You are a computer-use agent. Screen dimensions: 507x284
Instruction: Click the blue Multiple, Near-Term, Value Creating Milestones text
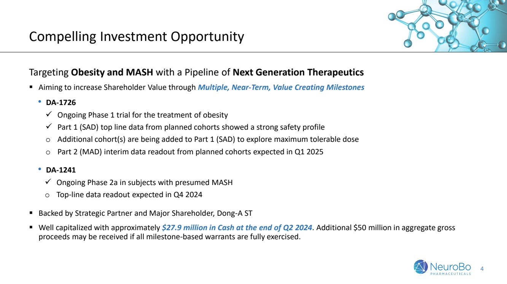[281, 88]
